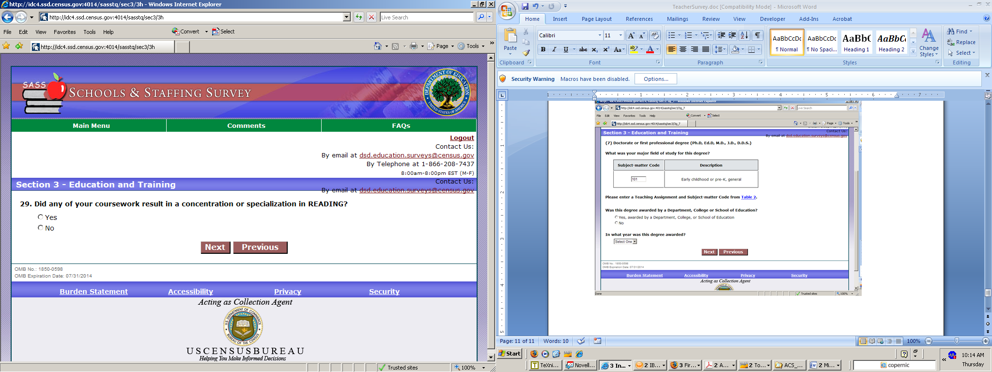The width and height of the screenshot is (992, 372).
Task: Open Word Help question mark icon
Action: (987, 18)
